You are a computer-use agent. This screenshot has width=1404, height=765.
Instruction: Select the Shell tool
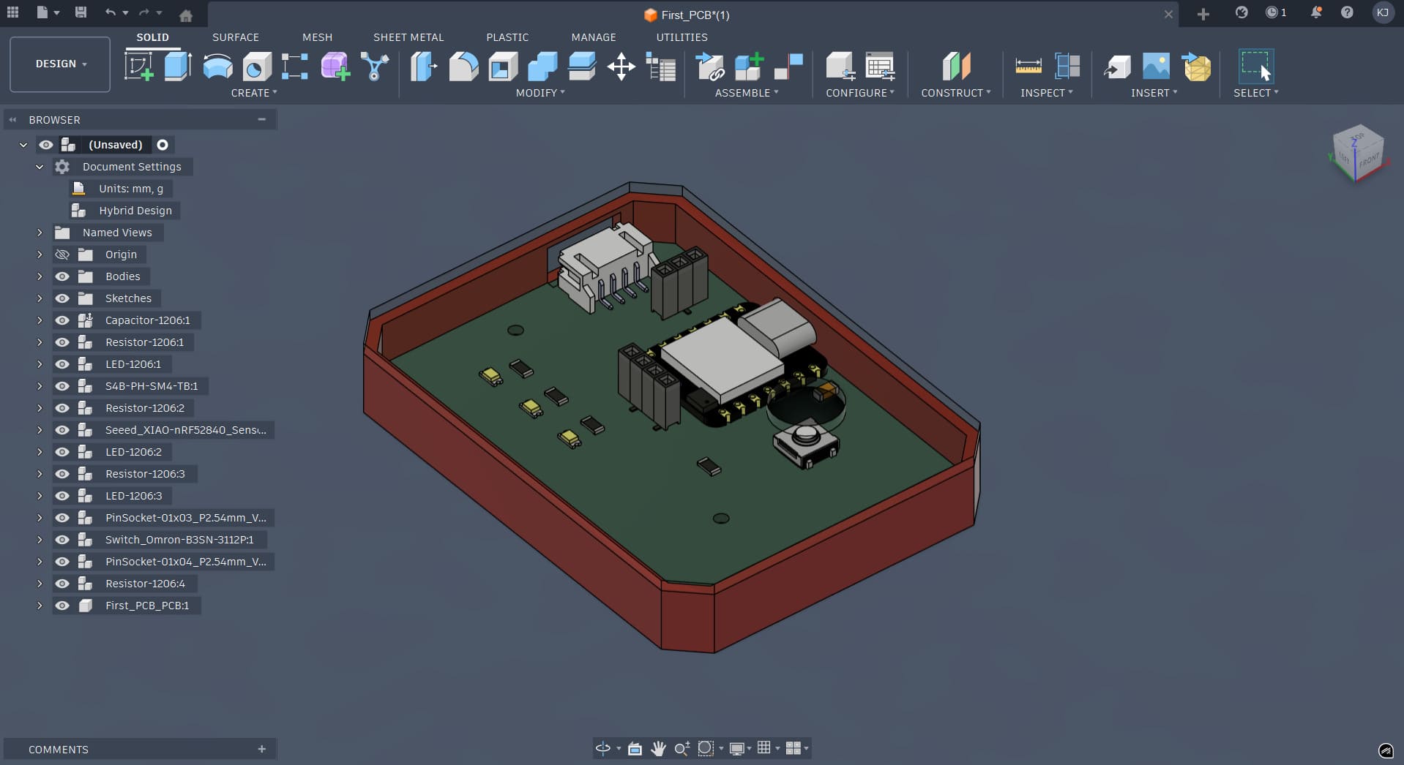pos(501,67)
